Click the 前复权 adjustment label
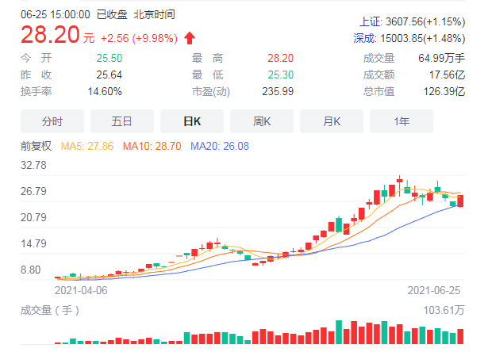The width and height of the screenshot is (488, 352). tap(36, 146)
